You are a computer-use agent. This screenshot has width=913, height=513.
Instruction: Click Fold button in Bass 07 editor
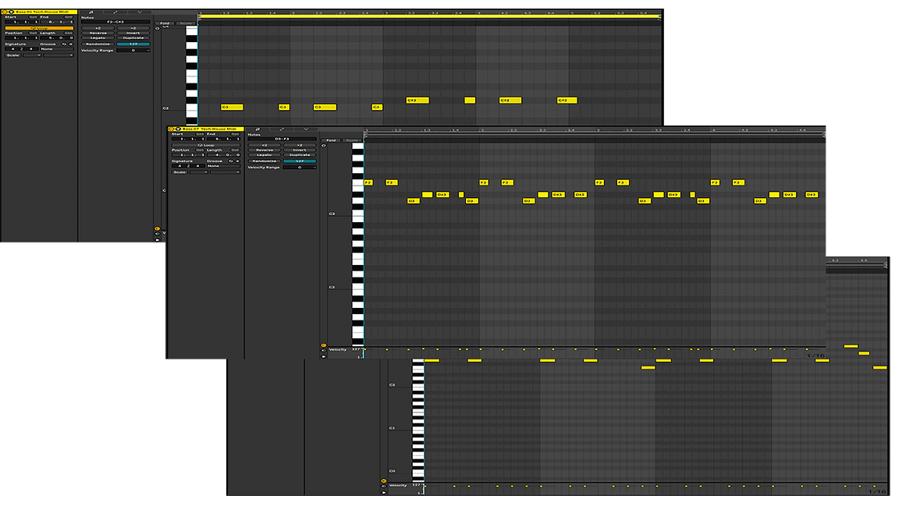click(331, 140)
